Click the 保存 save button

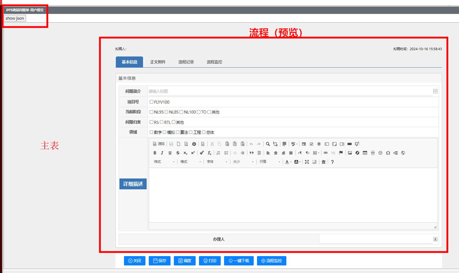(160, 261)
